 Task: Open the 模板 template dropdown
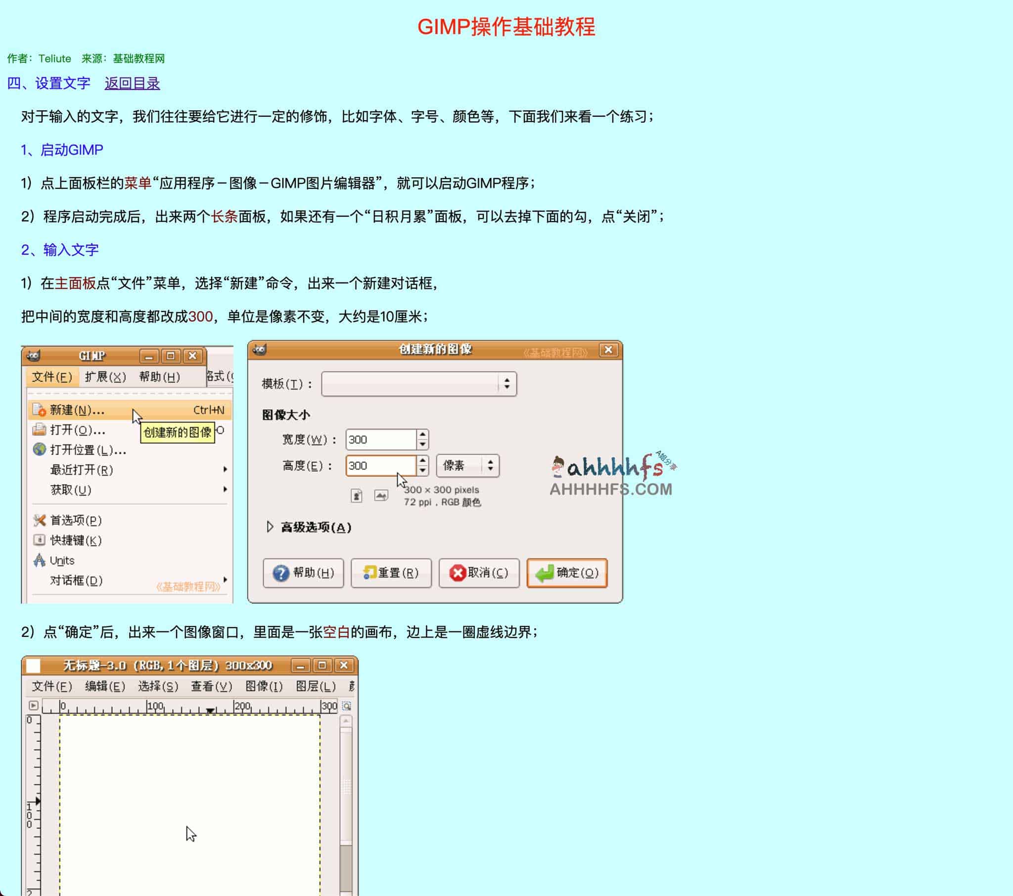(x=507, y=383)
